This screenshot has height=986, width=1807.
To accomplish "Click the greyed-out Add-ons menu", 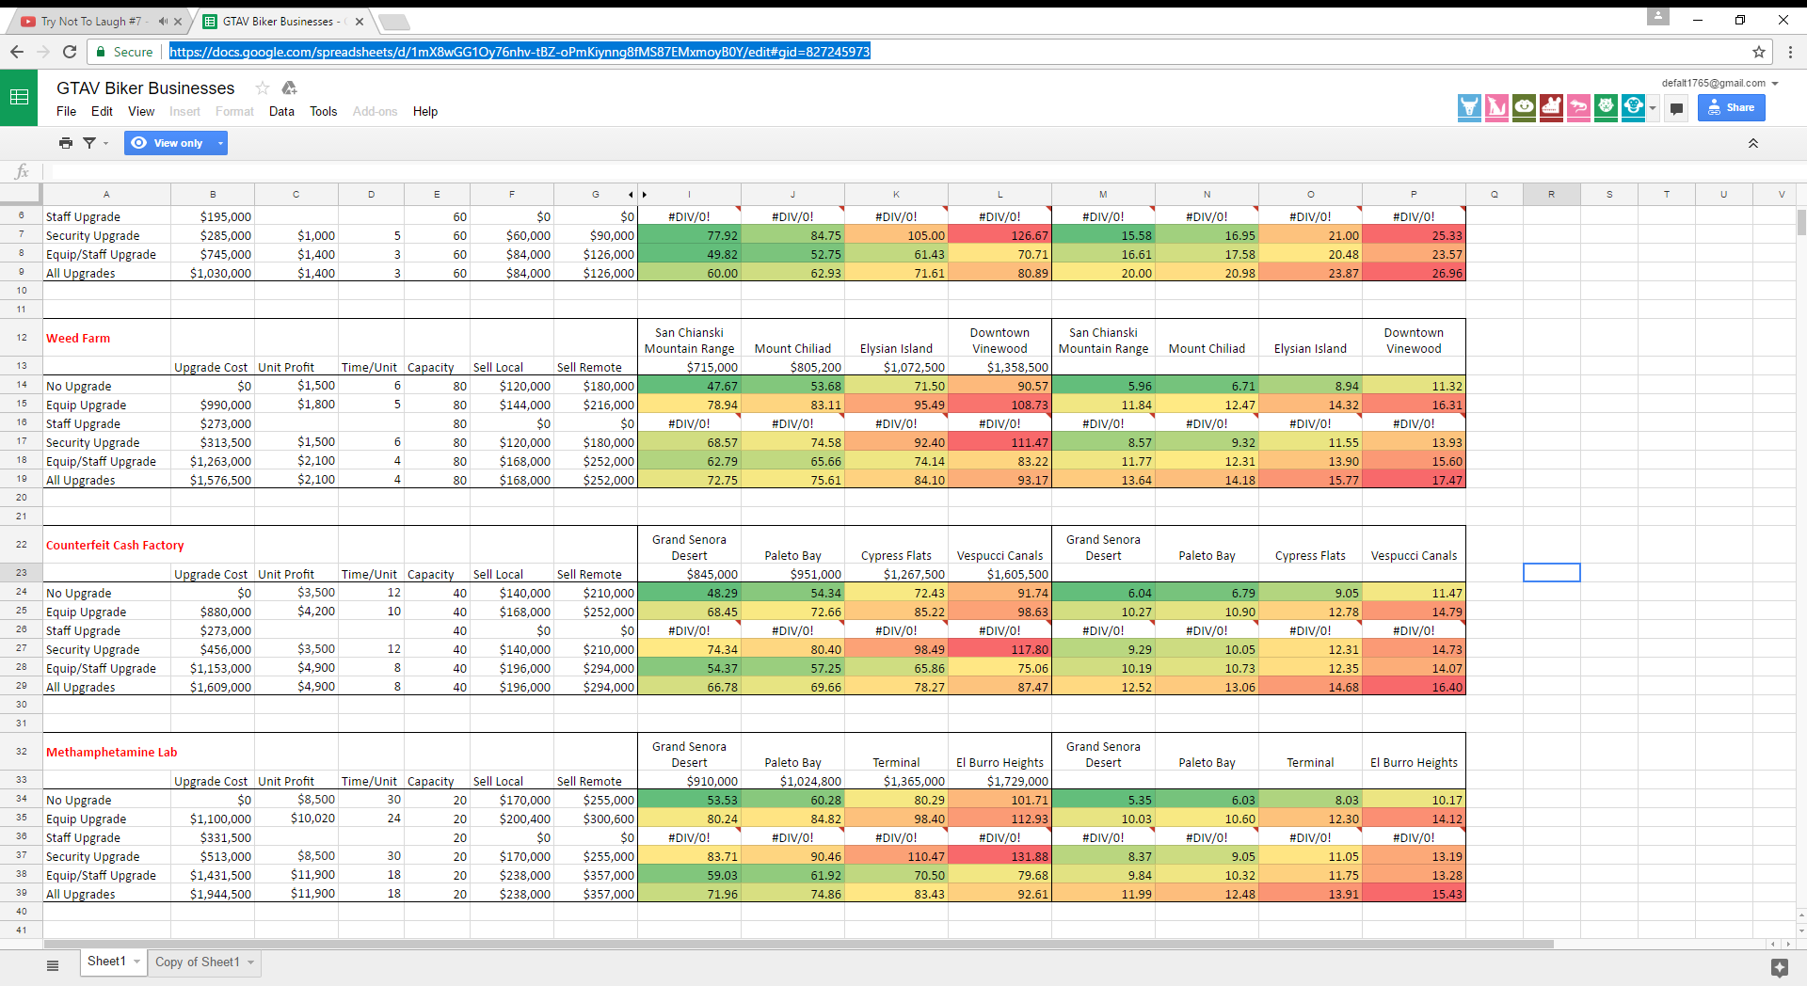I will coord(375,111).
